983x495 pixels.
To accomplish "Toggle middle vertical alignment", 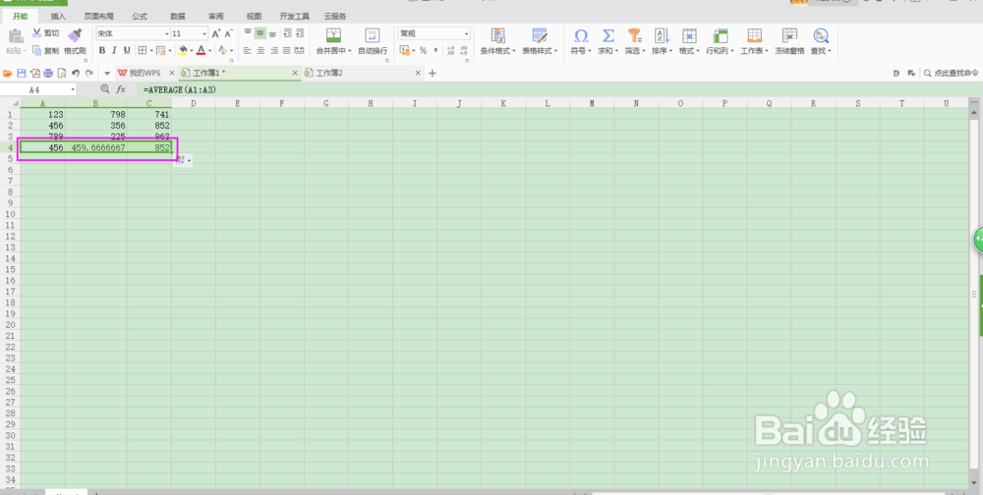I will tap(260, 33).
